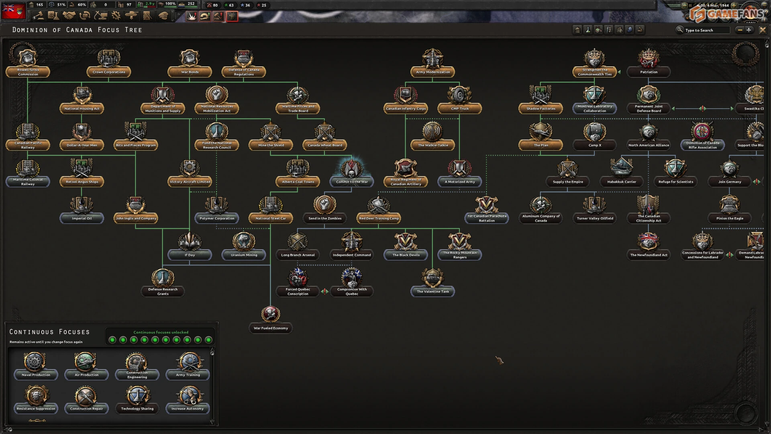Screen dimensions: 771x434
Task: Open the explosion combat alert icon
Action: [192, 16]
